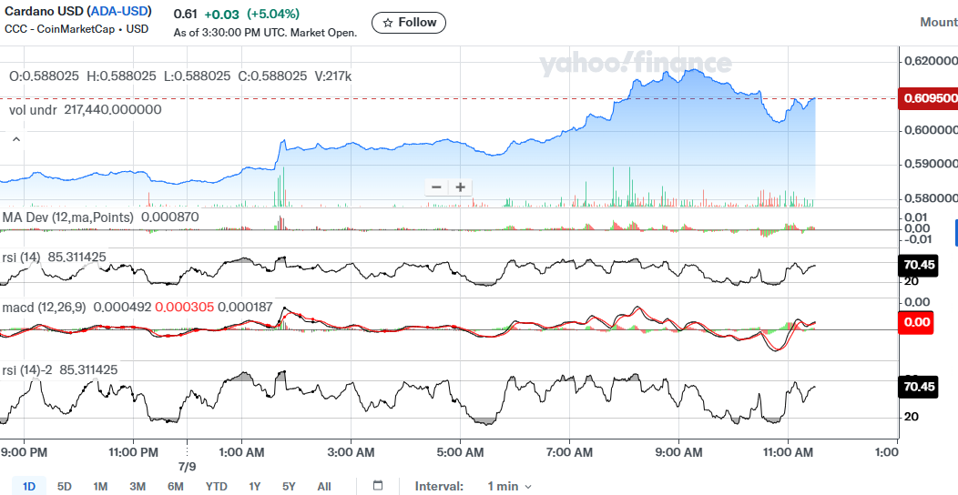Select the YTD range tab
Viewport: 958px width, 495px height.
[x=217, y=487]
